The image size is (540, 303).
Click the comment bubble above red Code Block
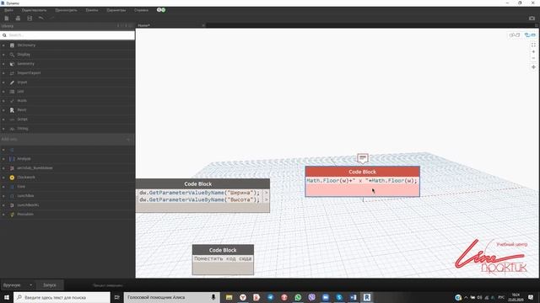click(363, 158)
